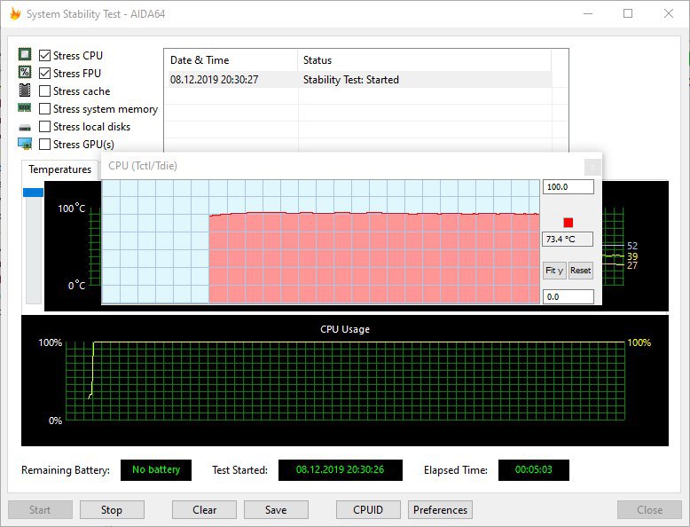Click the CPU chip icon next to Stress CPU
690x527 pixels.
point(25,55)
